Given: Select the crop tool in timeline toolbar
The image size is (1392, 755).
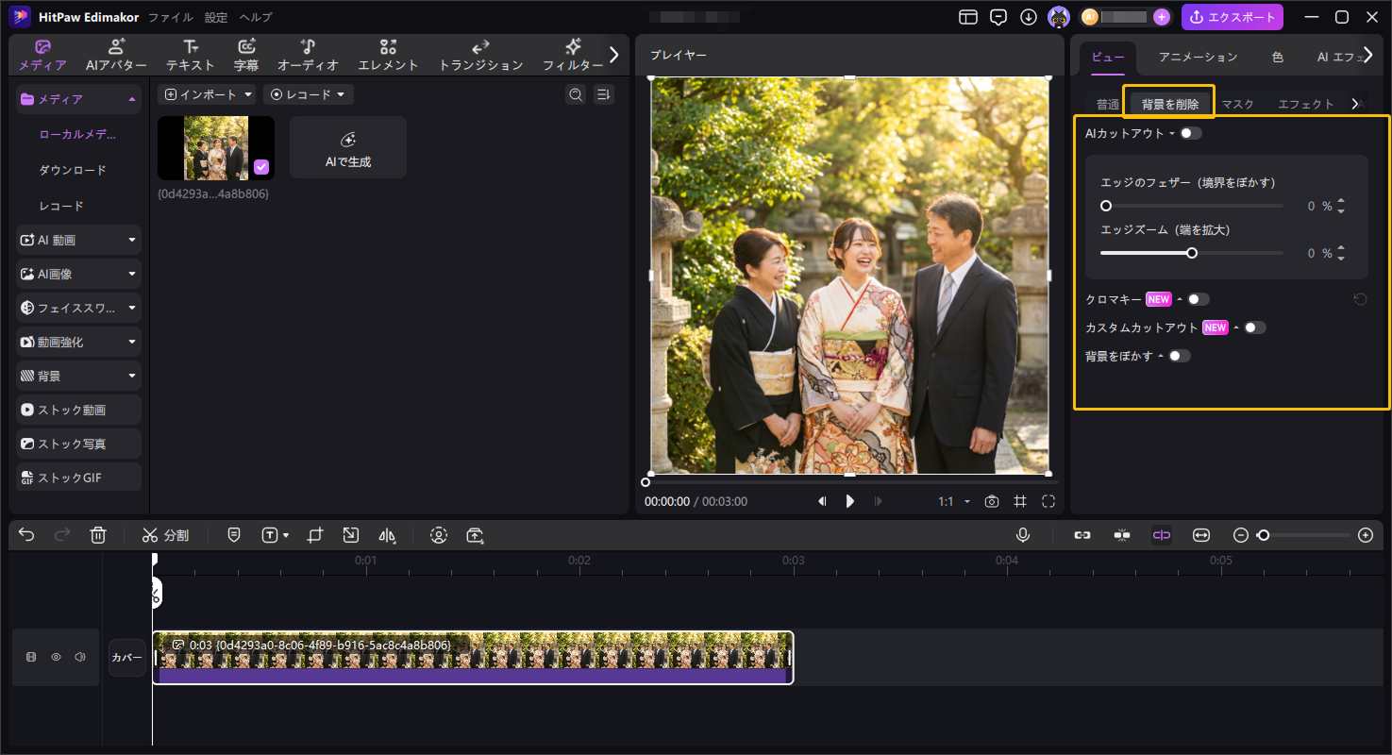Looking at the screenshot, I should (x=315, y=535).
